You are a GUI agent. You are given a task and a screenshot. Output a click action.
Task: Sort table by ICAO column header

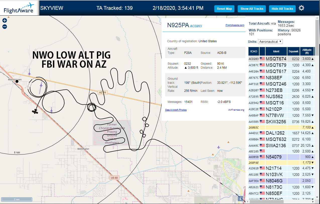(254, 51)
